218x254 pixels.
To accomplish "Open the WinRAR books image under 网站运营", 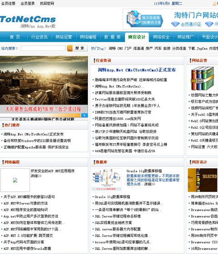I will (x=203, y=79).
